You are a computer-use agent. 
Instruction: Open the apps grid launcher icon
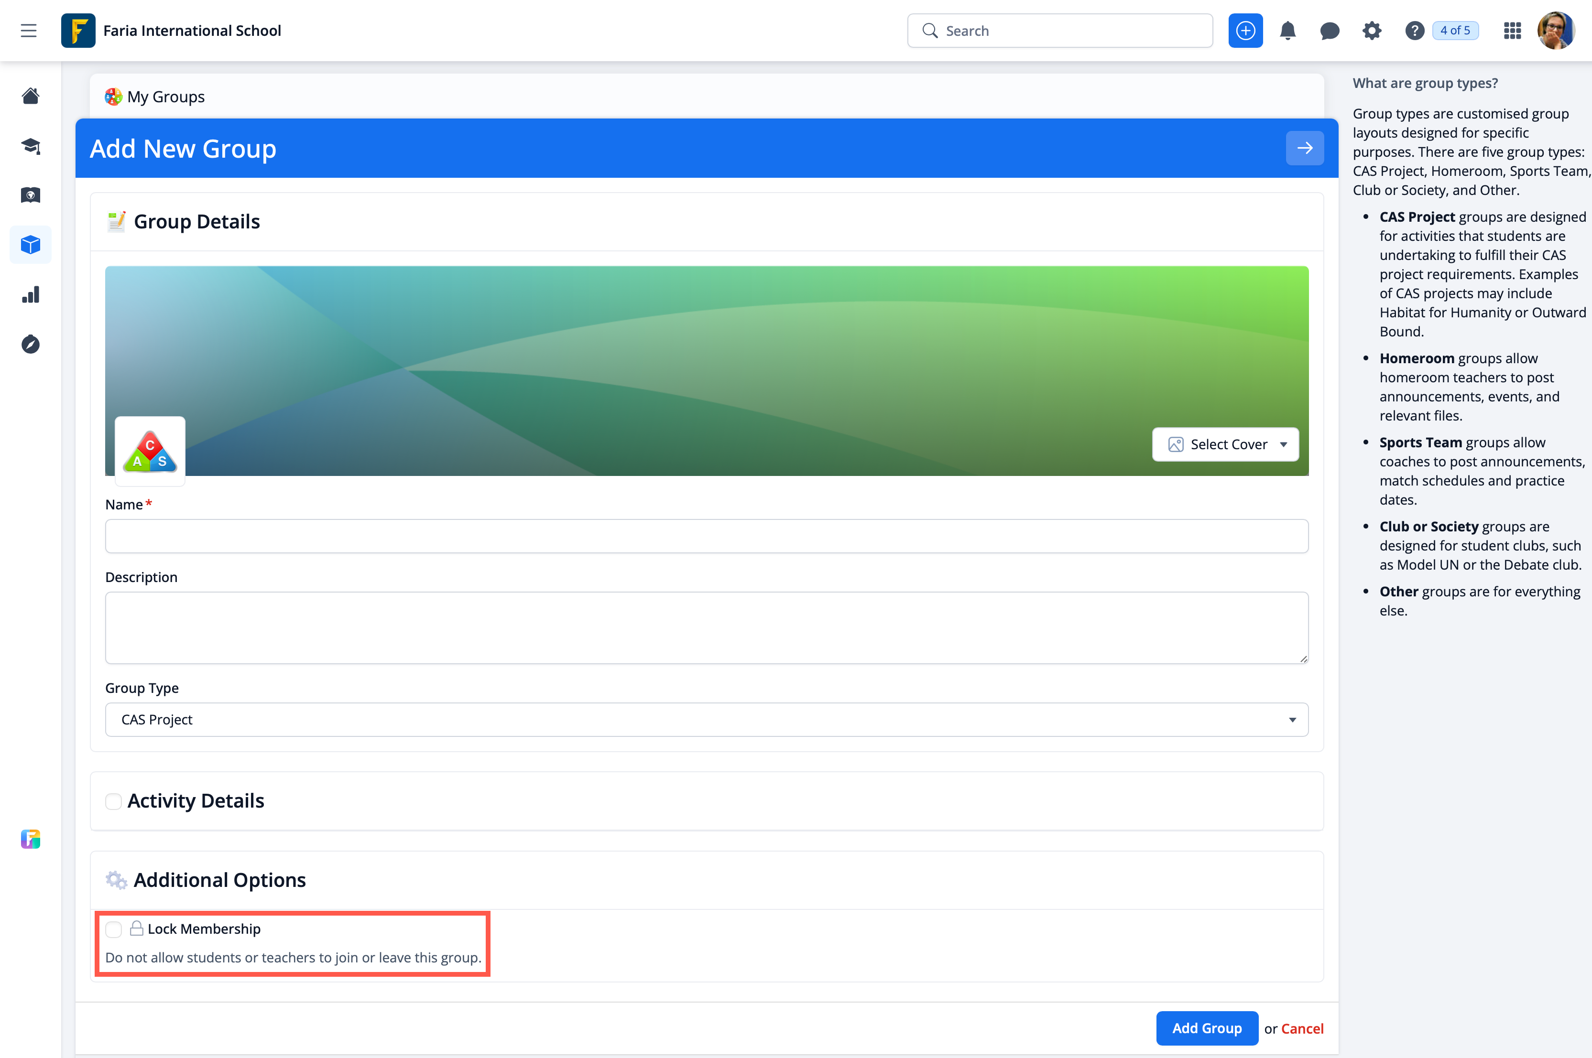[x=1512, y=31]
